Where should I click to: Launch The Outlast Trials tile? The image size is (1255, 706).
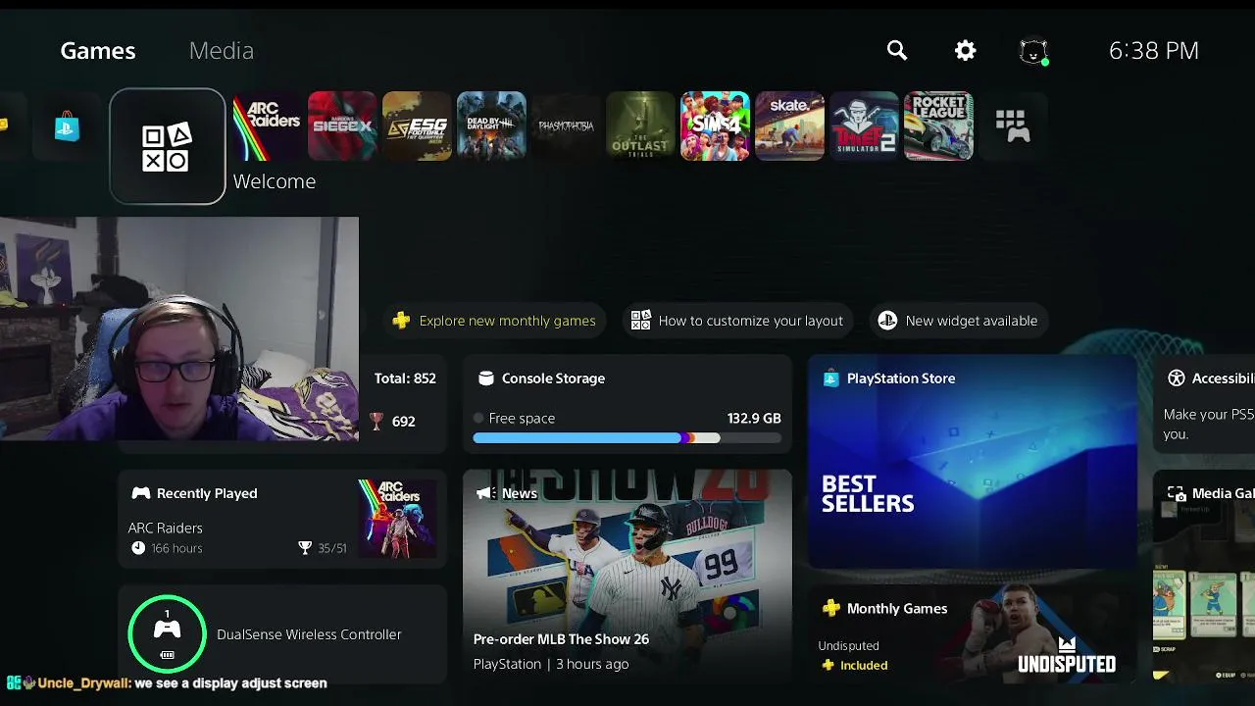point(640,126)
